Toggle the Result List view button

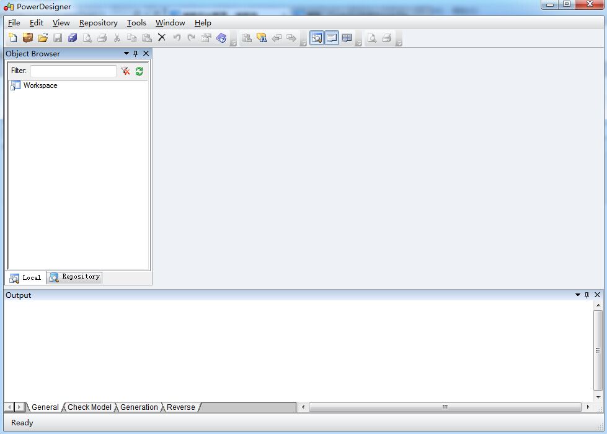pyautogui.click(x=347, y=38)
